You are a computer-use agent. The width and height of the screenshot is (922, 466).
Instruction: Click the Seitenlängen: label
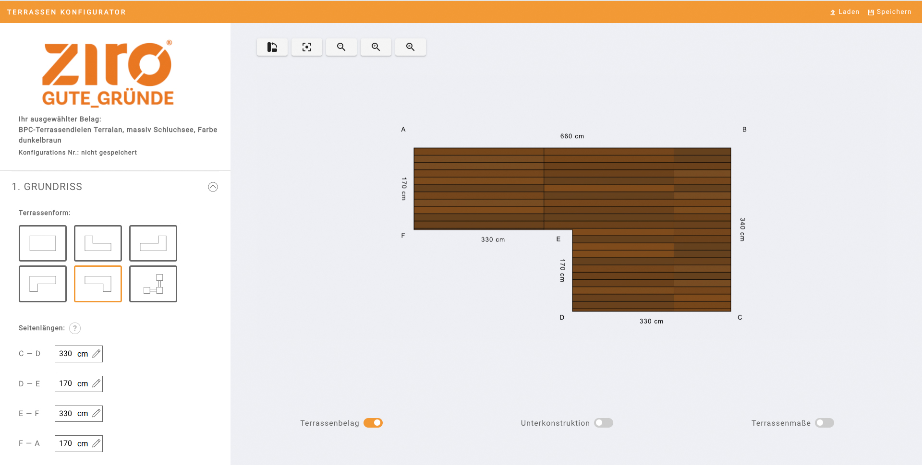[42, 328]
